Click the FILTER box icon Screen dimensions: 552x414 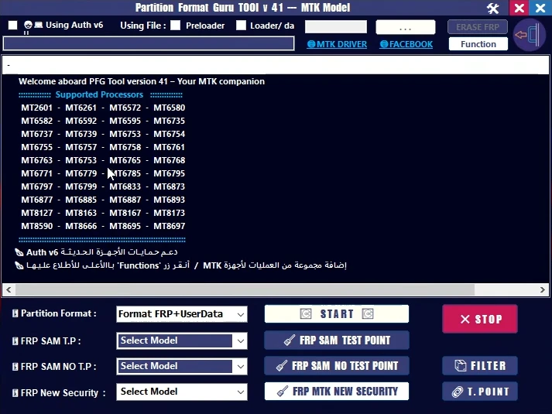(x=460, y=366)
